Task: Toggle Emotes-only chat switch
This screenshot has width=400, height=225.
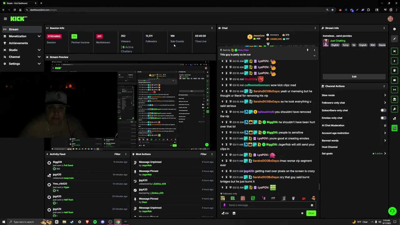Action: click(383, 118)
